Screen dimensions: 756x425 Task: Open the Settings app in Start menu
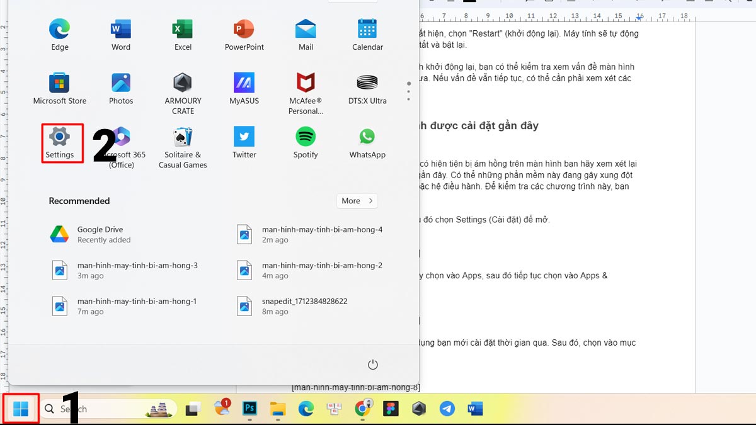point(60,143)
